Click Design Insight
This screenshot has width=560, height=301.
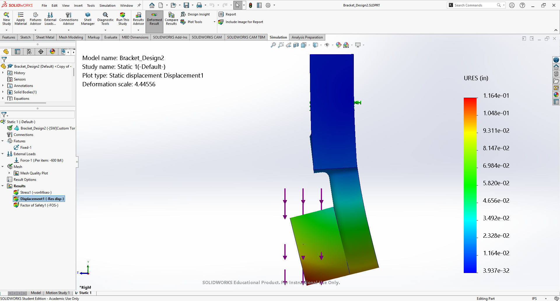(195, 14)
